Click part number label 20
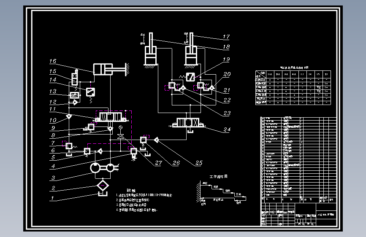 (x=227, y=74)
